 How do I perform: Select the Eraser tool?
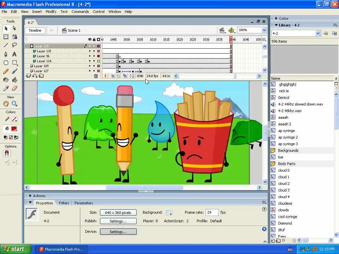[15, 88]
